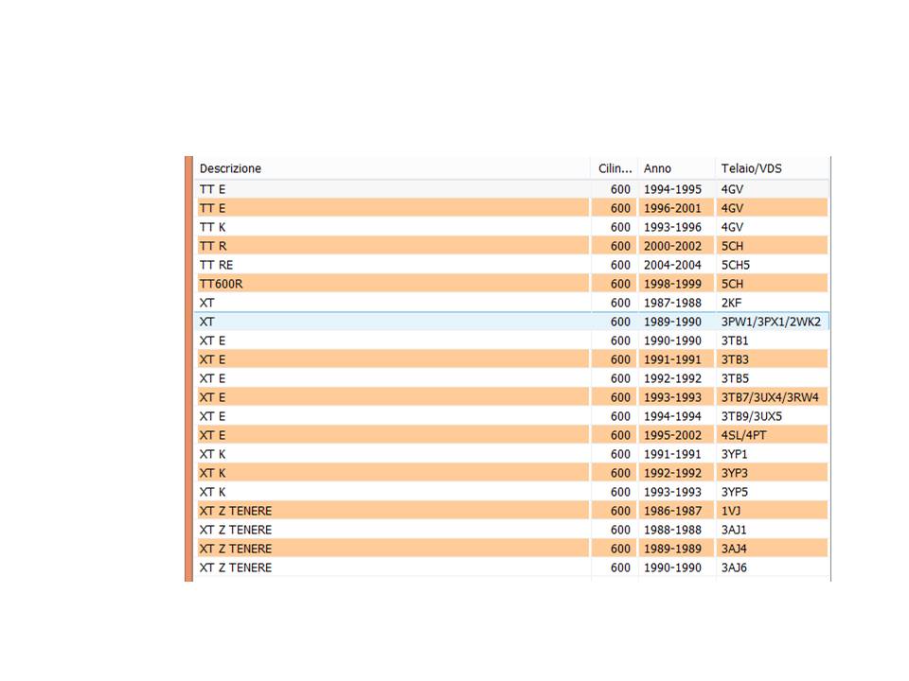
Task: Select XT Z TENERE row dated 1989-1989
Action: point(512,549)
